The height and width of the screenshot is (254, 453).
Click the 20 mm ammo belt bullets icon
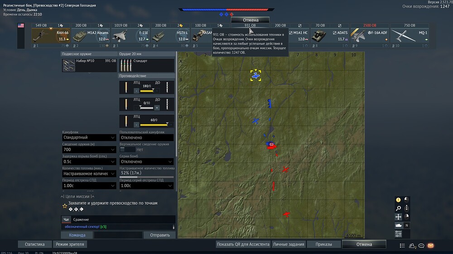(x=125, y=65)
